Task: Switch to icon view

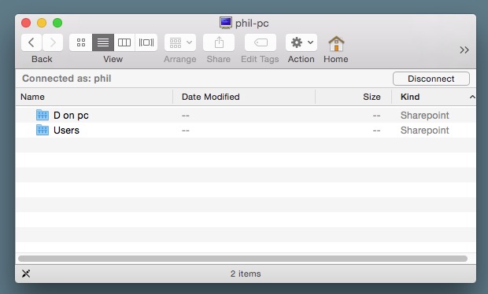Action: coord(81,42)
